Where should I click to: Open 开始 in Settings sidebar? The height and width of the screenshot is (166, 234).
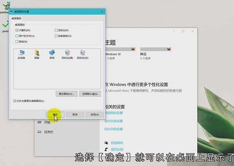[47, 122]
